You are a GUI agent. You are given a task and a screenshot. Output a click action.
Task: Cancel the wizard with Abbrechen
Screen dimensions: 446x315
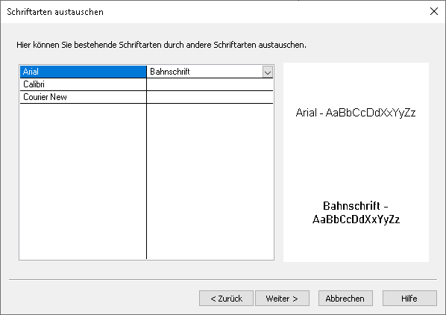(x=345, y=299)
